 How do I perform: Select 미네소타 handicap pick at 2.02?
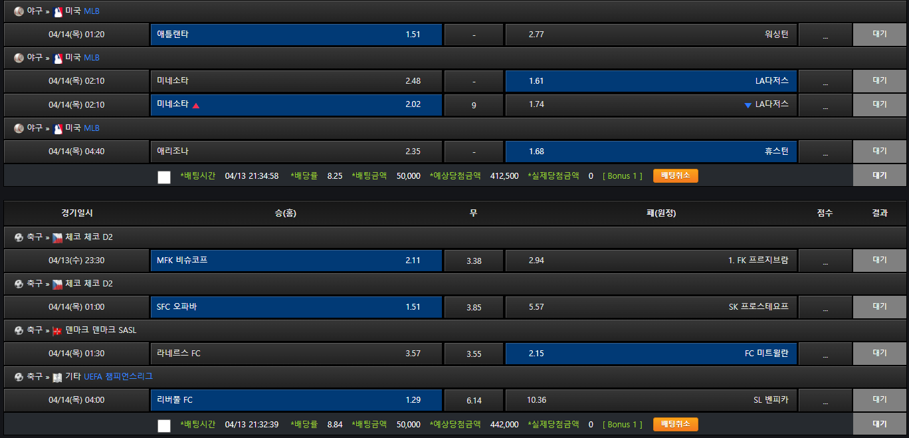(x=296, y=105)
